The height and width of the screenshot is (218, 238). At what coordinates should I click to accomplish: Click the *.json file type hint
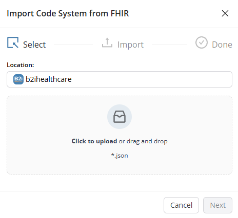pyautogui.click(x=120, y=156)
